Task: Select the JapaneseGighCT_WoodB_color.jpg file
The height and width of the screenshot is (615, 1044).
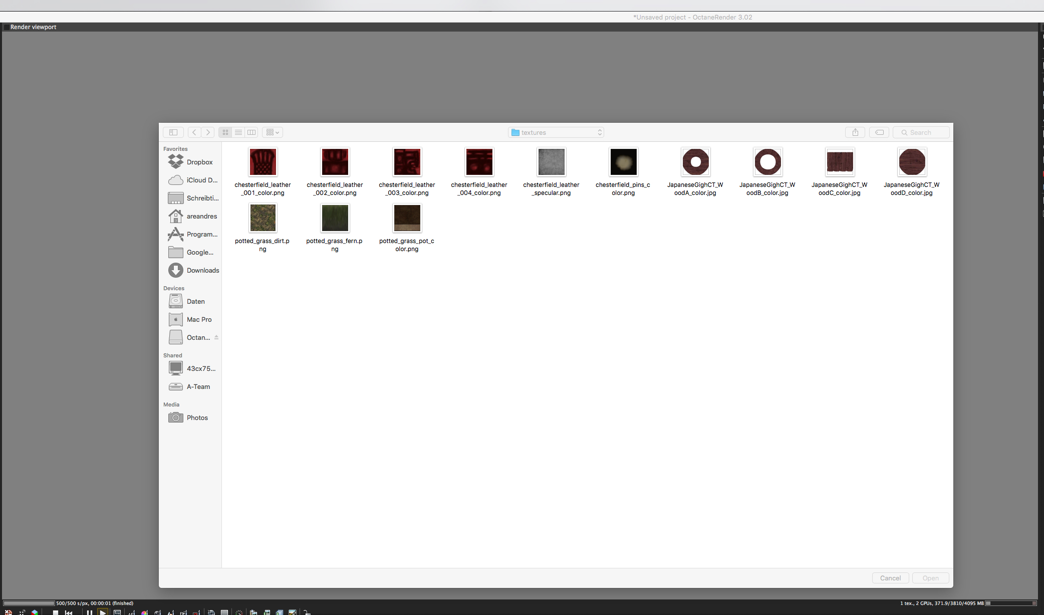Action: [x=767, y=162]
